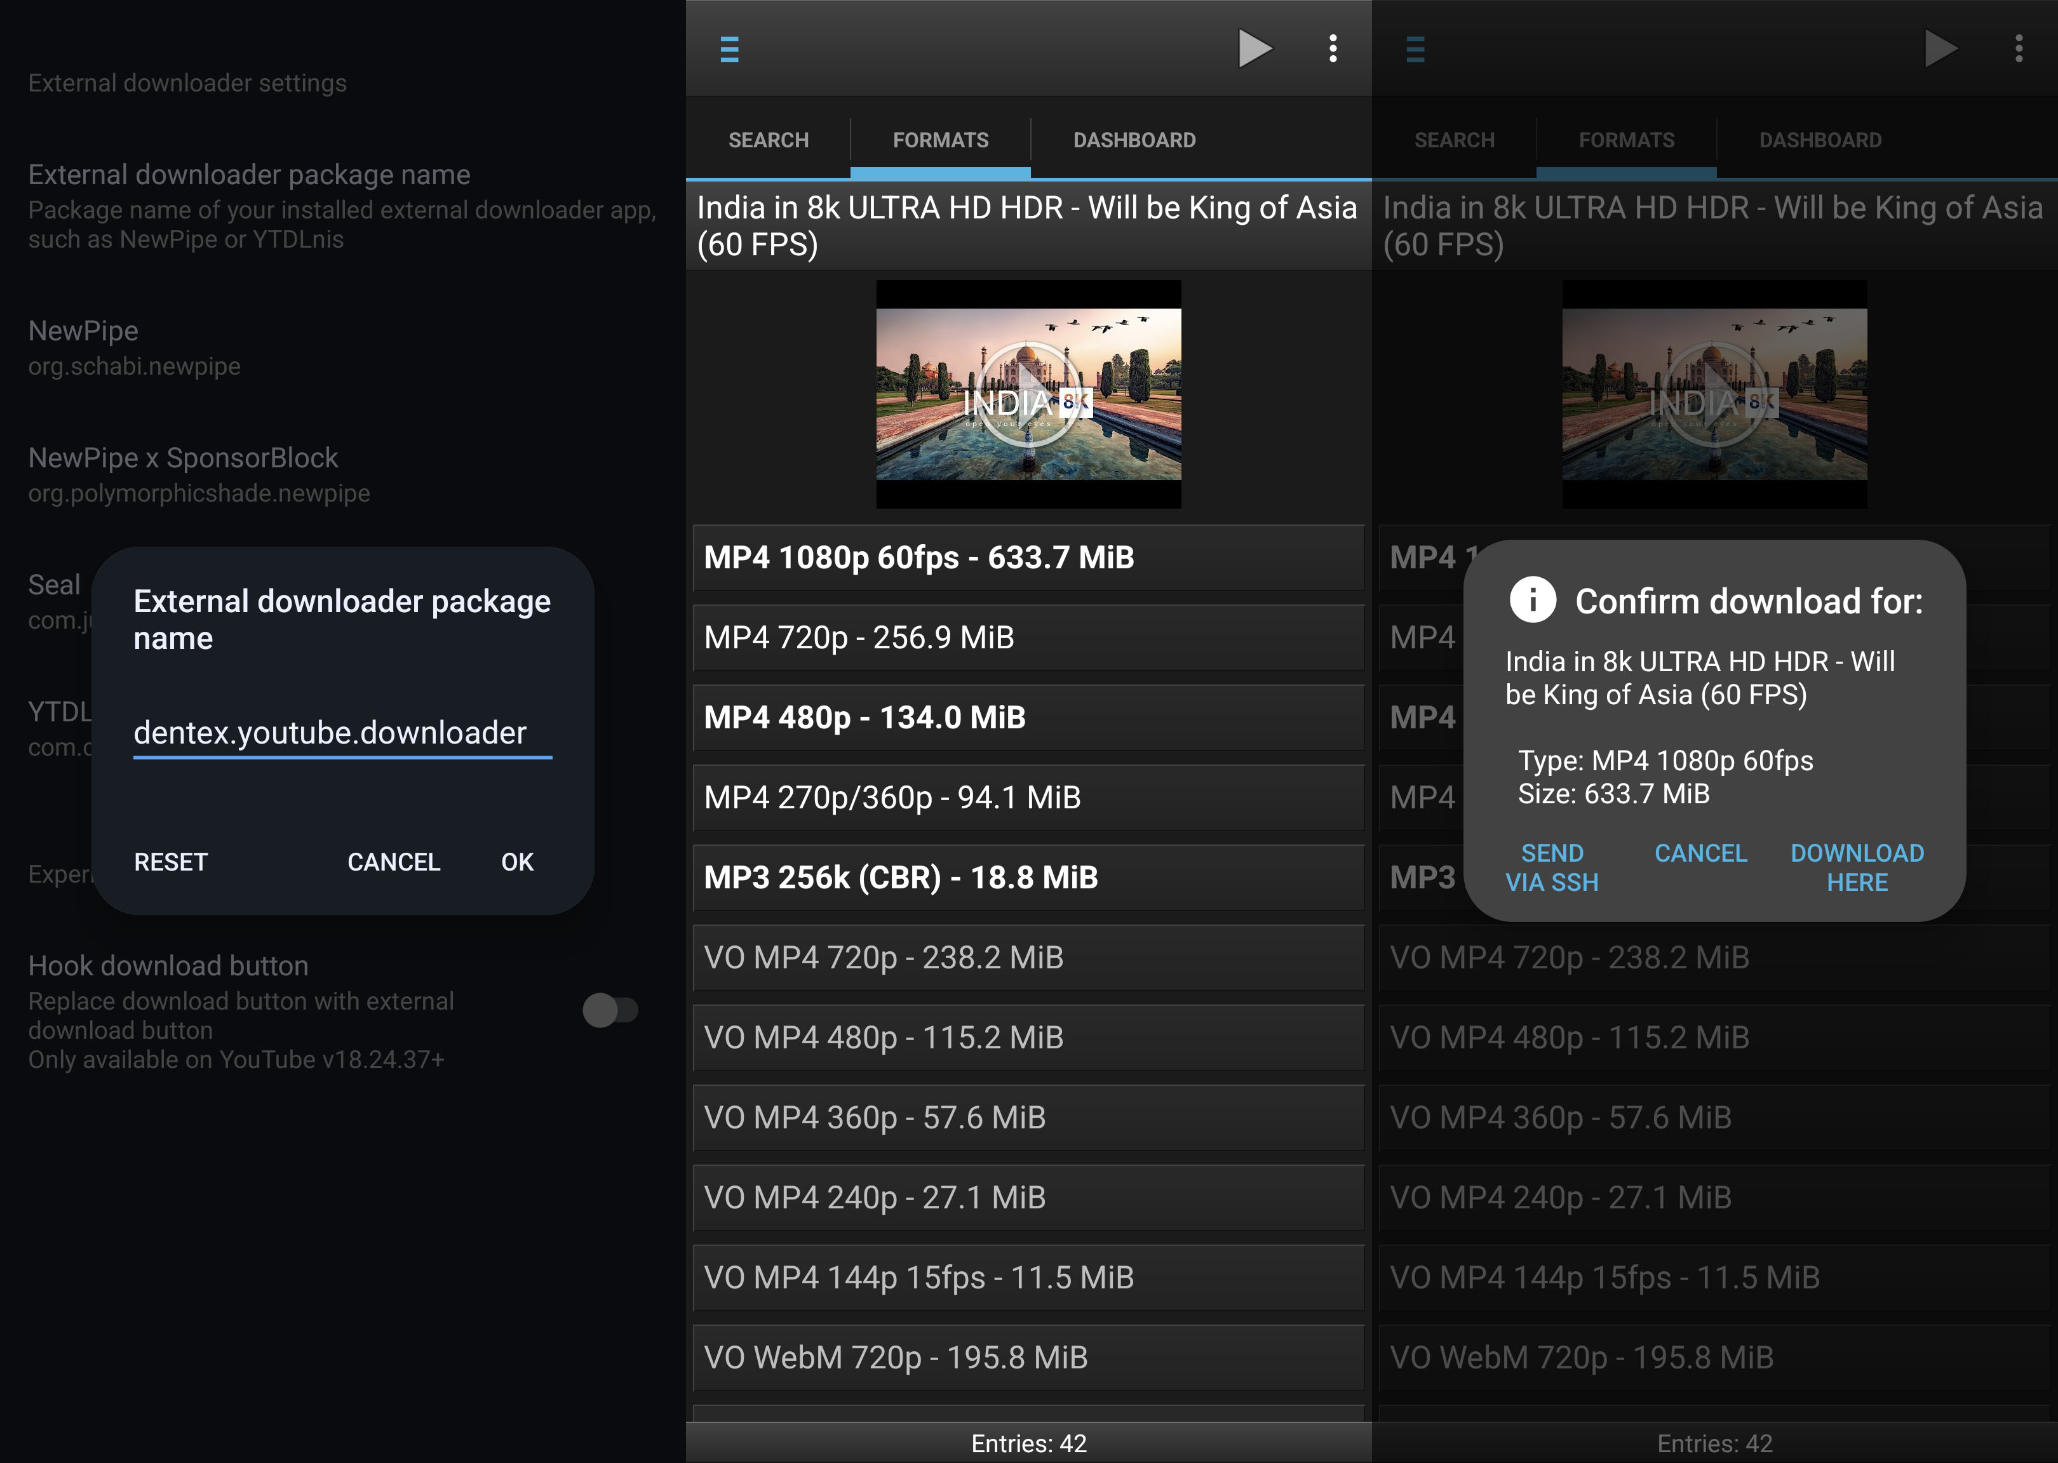Select MP4 480p - 134.0 MiB format
Image resolution: width=2058 pixels, height=1463 pixels.
pos(1028,718)
